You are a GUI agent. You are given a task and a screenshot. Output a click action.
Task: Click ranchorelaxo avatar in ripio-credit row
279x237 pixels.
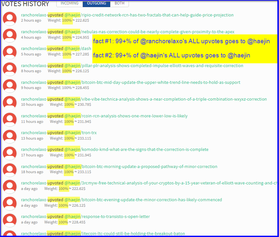coord(10,18)
